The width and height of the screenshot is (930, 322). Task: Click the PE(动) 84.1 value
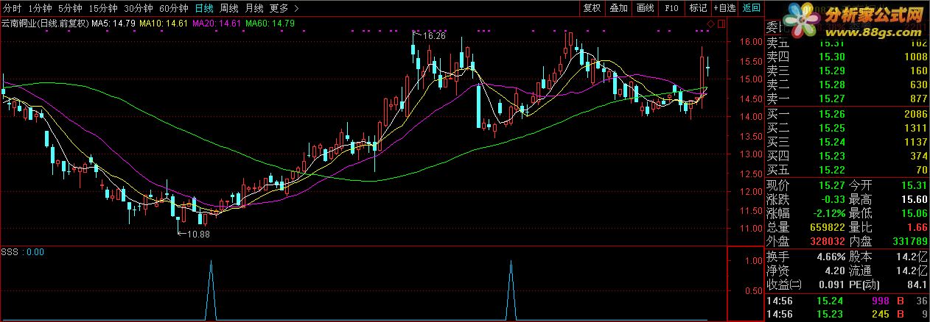(x=917, y=285)
